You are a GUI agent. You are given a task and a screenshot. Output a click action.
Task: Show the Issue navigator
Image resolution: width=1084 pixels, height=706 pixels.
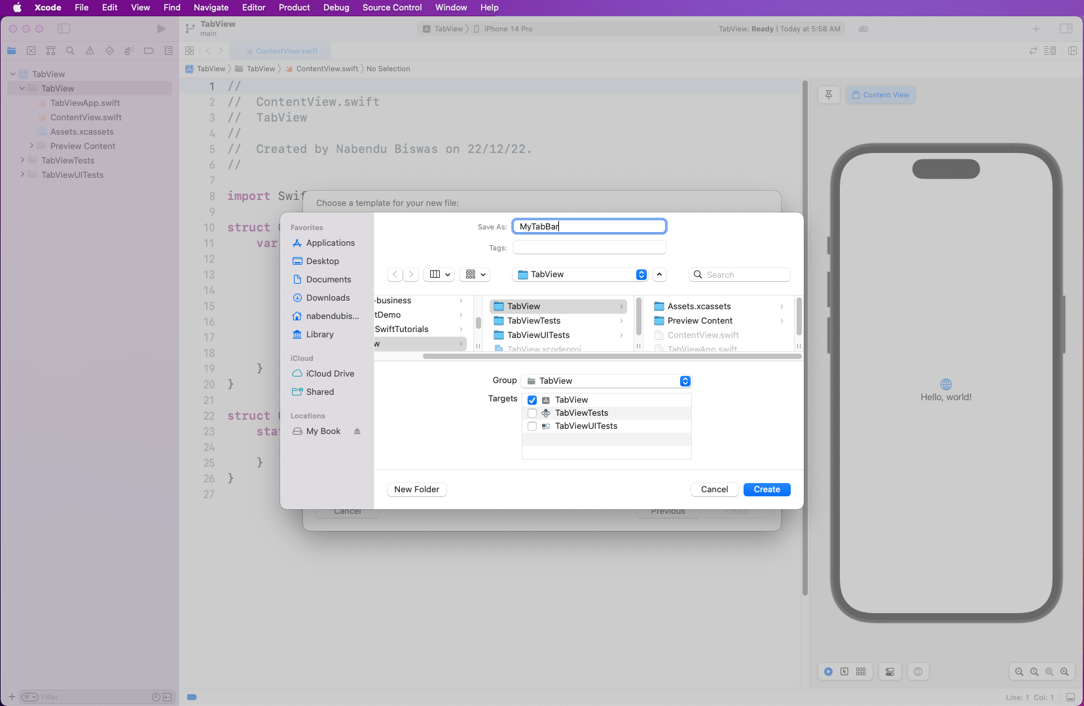90,51
